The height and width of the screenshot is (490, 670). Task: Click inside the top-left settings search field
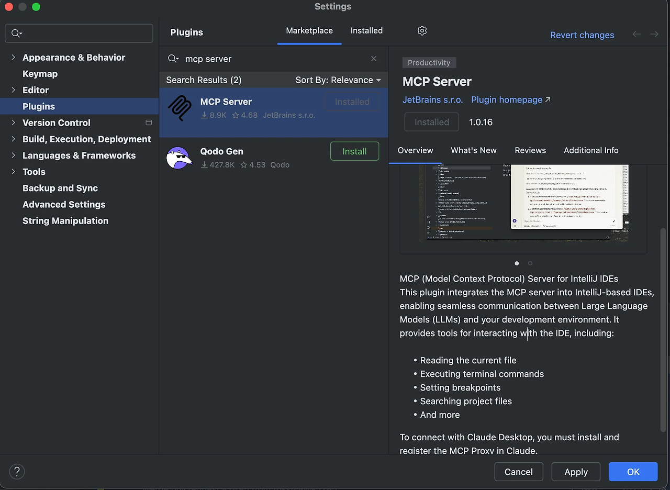[x=79, y=33]
